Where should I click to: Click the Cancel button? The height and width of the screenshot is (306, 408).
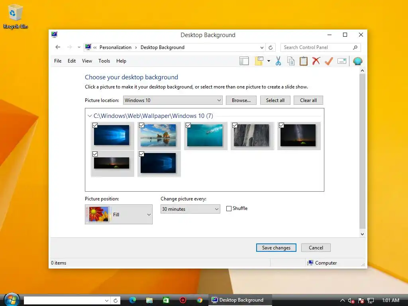pos(316,248)
